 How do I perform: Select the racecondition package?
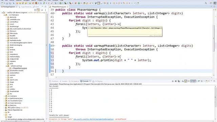pos(14,73)
